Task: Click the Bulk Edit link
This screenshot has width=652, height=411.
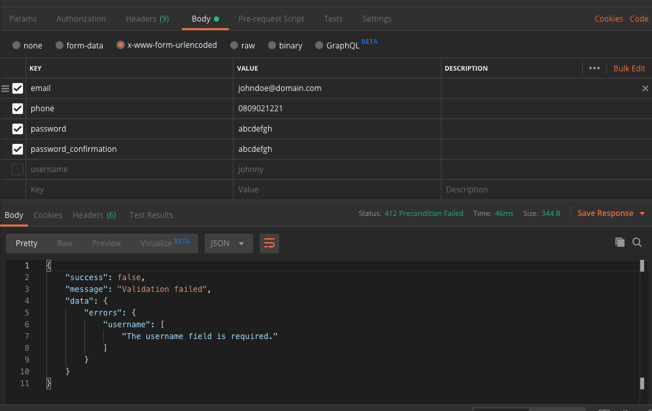Action: coord(629,68)
